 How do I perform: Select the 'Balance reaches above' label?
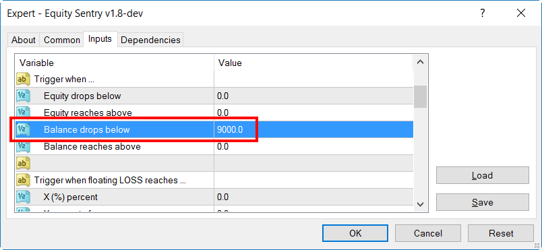tap(92, 146)
